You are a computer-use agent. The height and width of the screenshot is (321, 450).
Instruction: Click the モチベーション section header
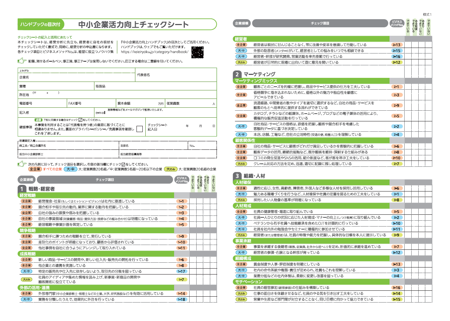tap(312, 282)
